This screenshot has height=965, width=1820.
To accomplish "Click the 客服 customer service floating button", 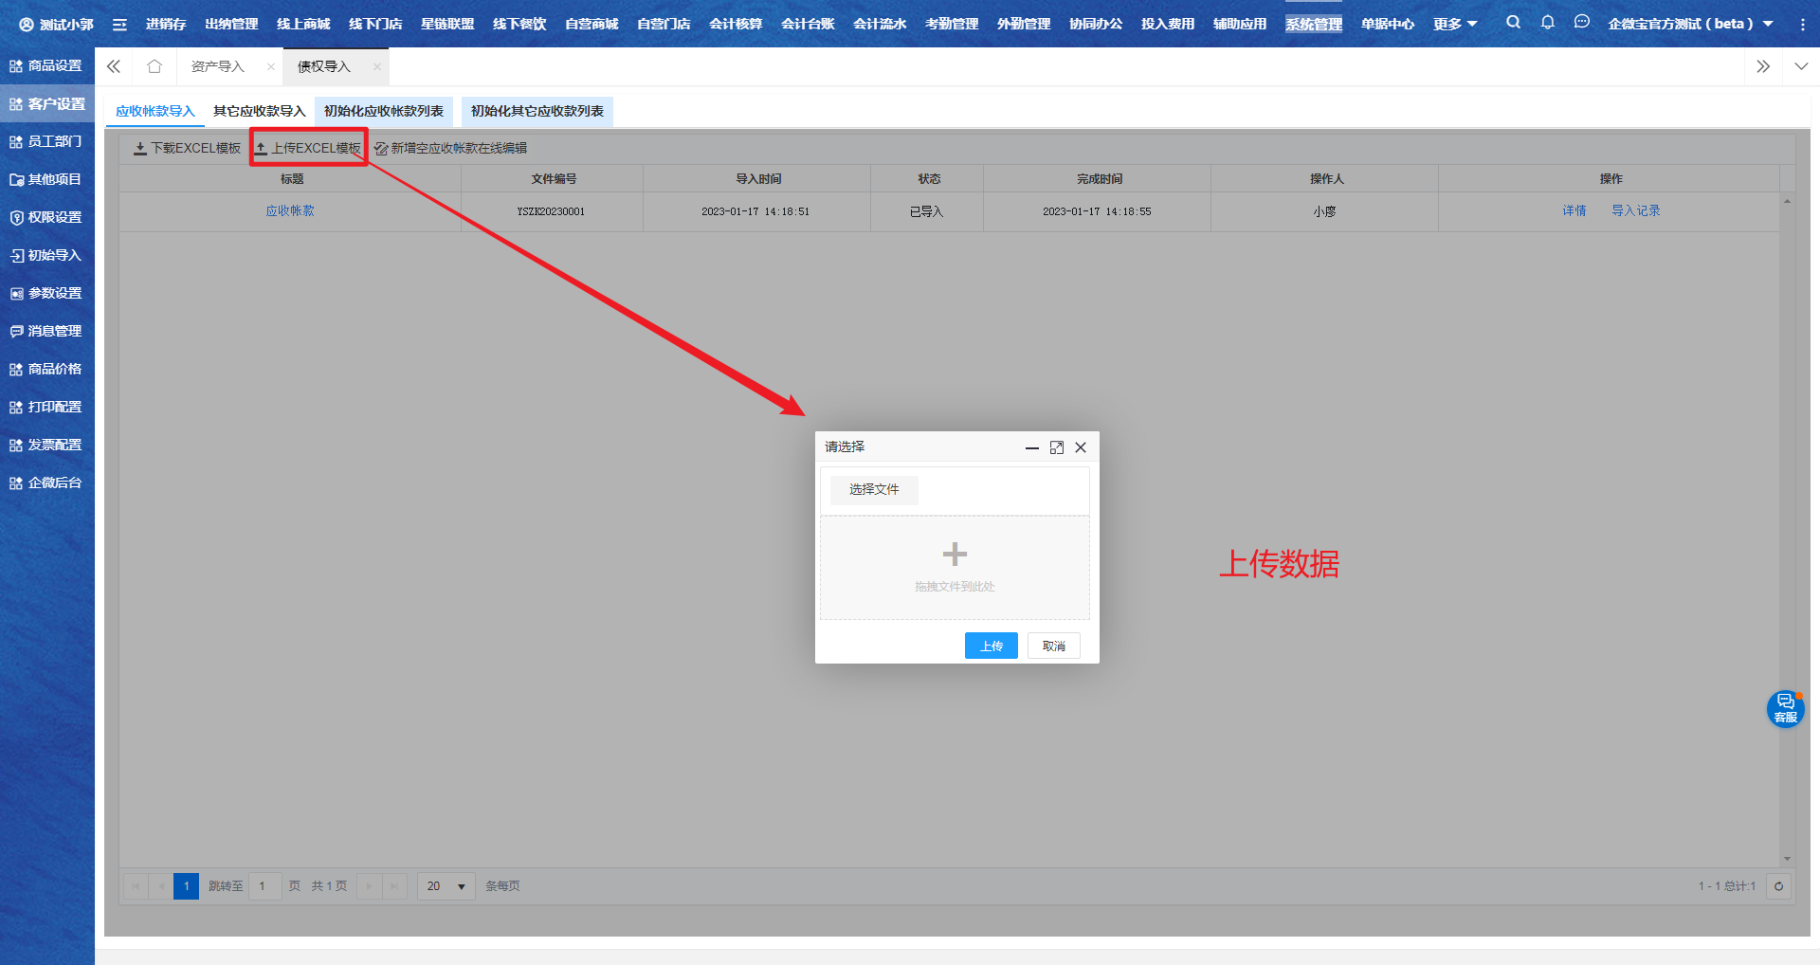I will point(1785,708).
